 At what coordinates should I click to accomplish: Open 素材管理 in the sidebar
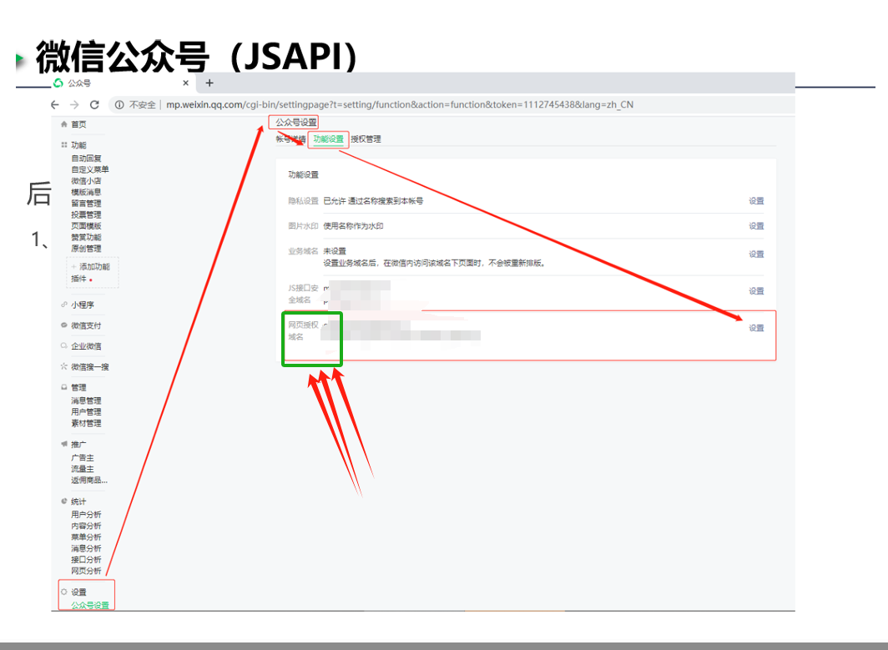pyautogui.click(x=86, y=424)
